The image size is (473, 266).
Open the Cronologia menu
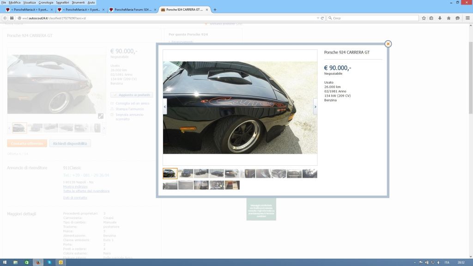point(46,2)
